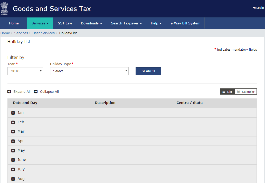
Task: Expand the Mar row plus icon
Action: (13, 132)
